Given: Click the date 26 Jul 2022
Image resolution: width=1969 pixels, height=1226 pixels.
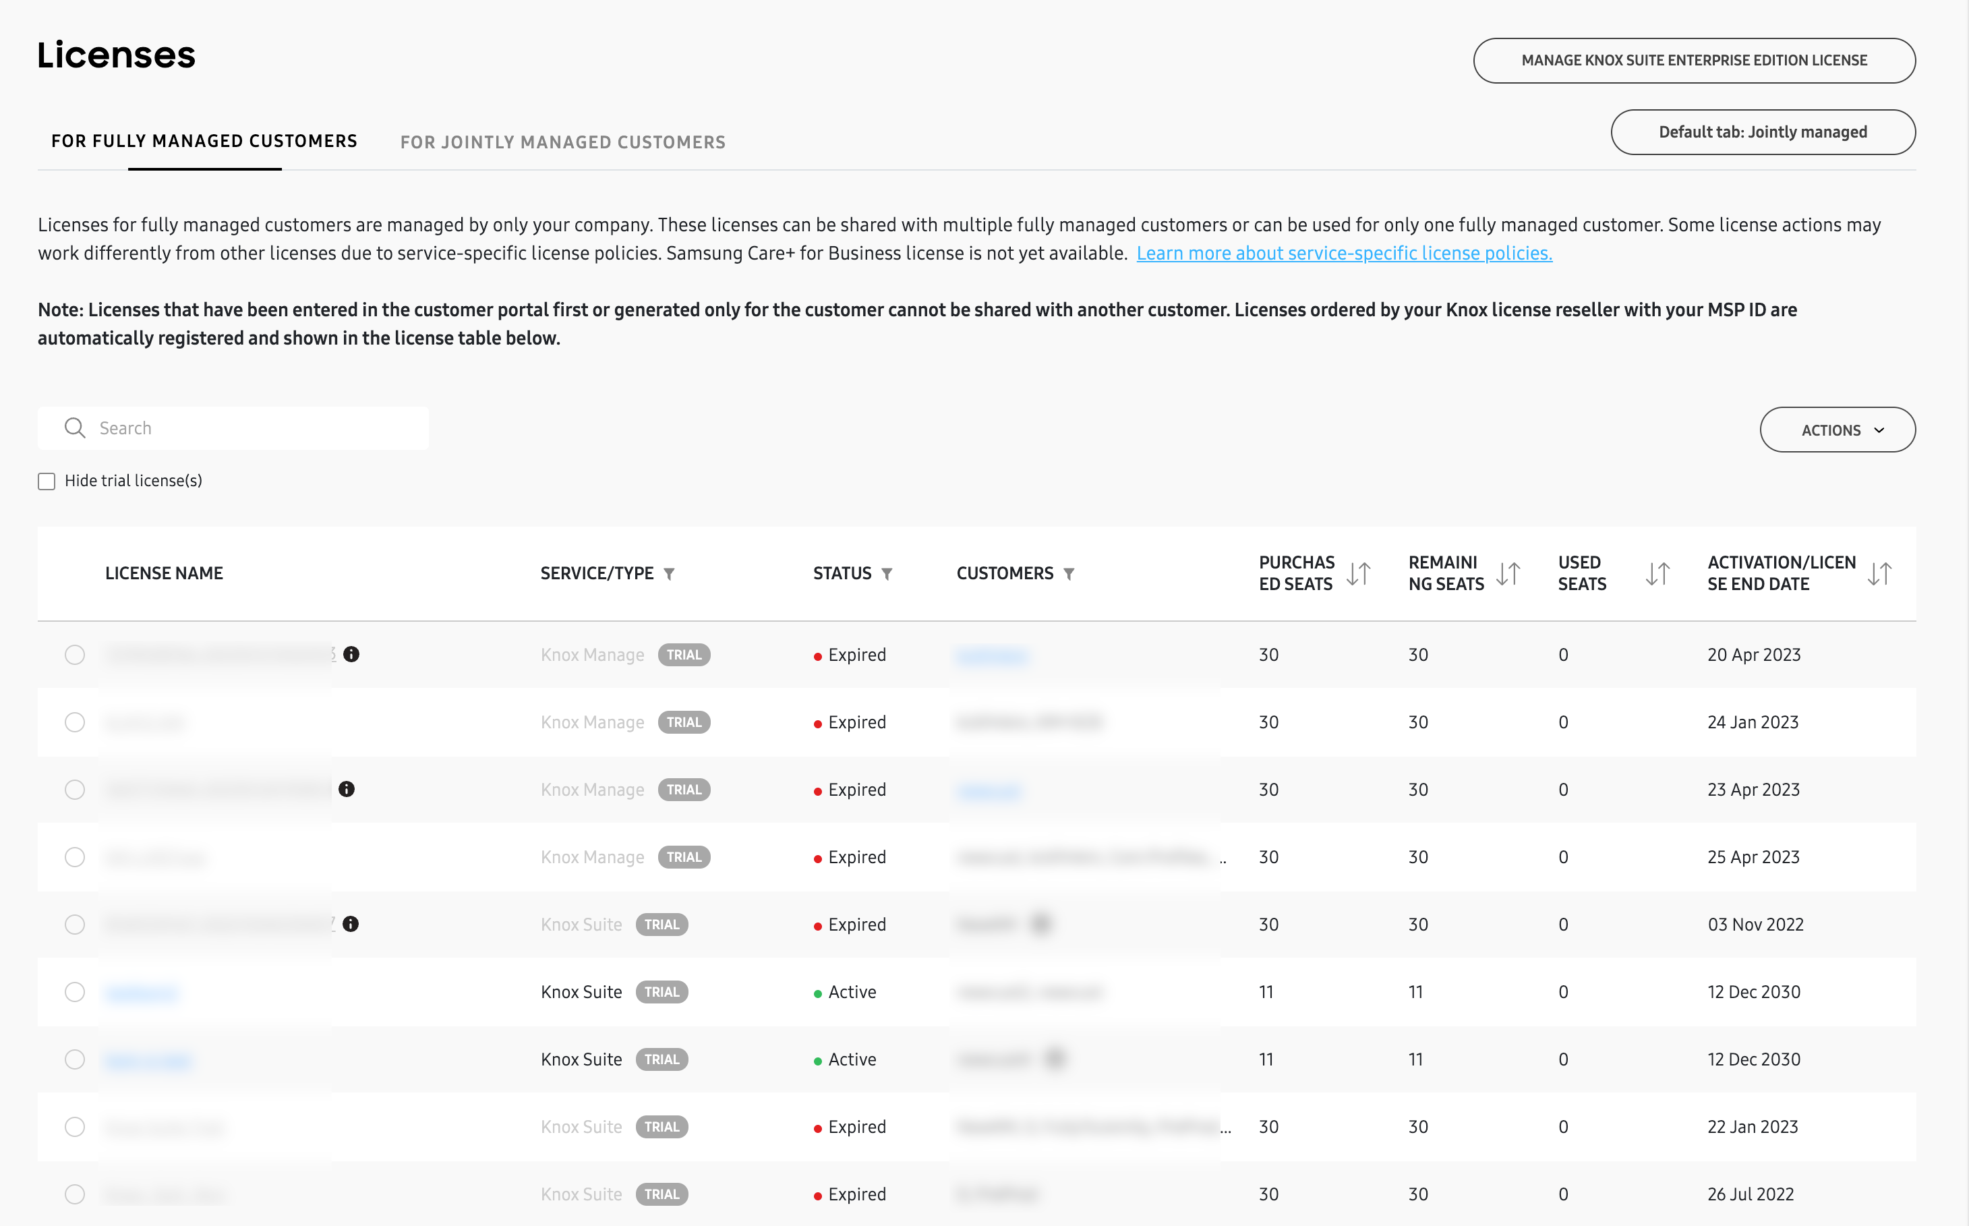Looking at the screenshot, I should [1750, 1194].
